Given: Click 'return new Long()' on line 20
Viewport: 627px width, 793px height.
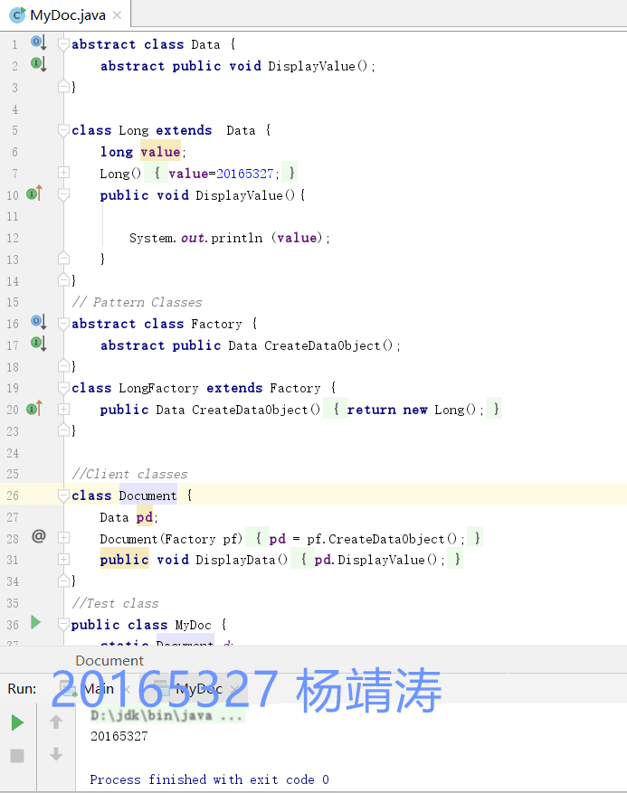Looking at the screenshot, I should point(412,409).
